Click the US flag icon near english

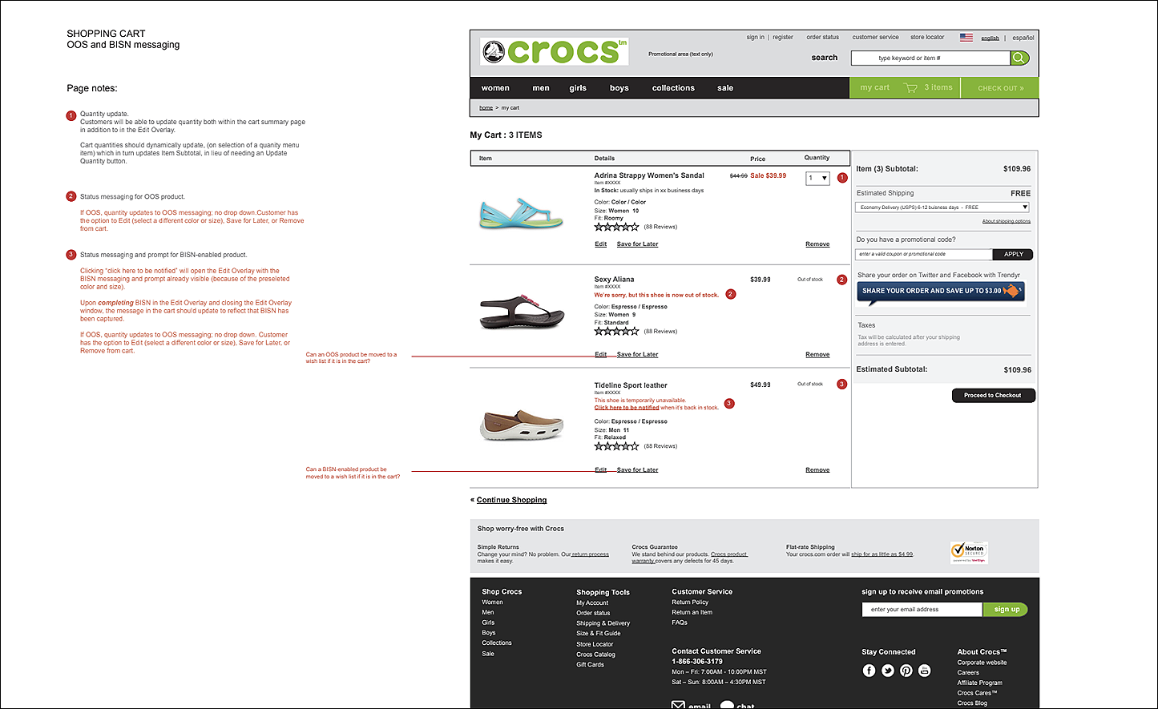click(x=967, y=37)
